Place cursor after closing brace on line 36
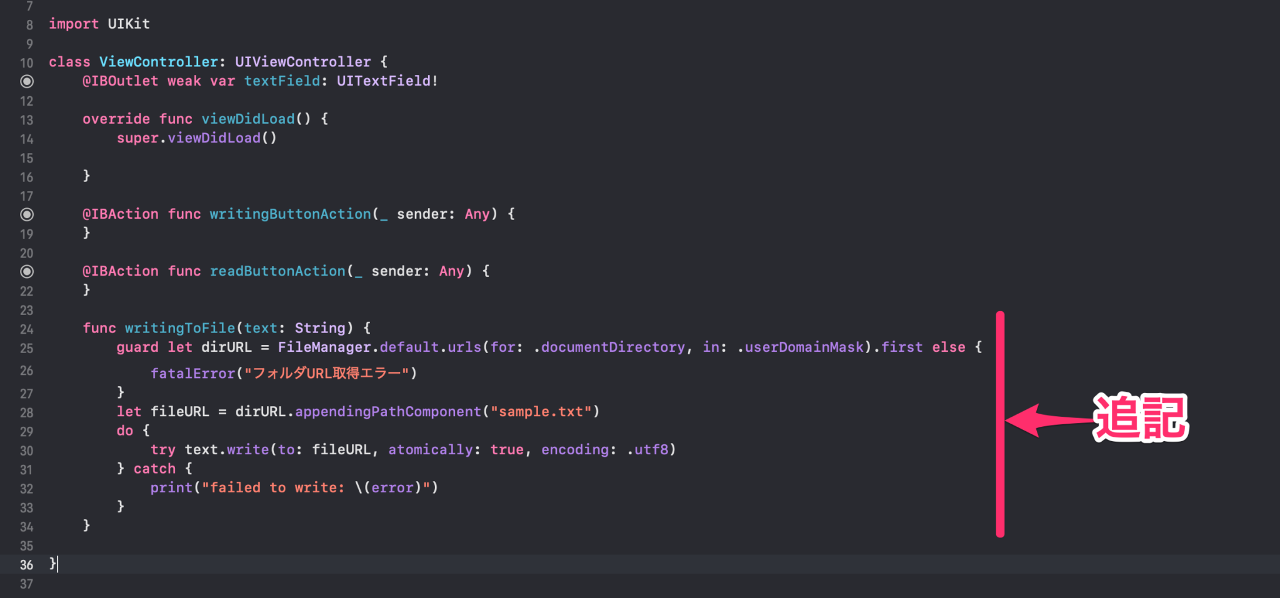This screenshot has width=1280, height=598. click(x=56, y=564)
